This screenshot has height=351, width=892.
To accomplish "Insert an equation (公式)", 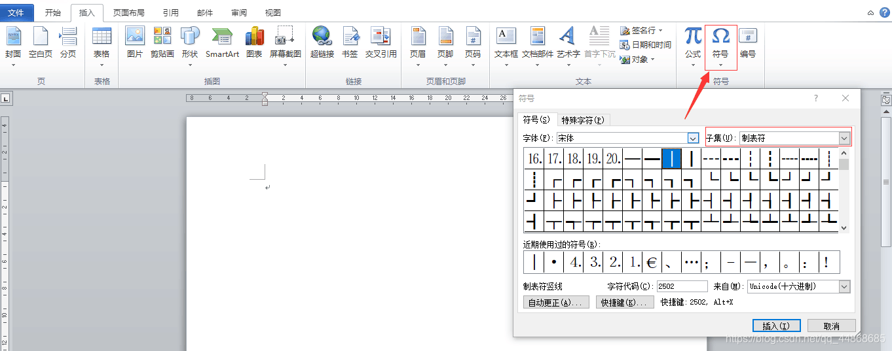I will click(x=693, y=45).
